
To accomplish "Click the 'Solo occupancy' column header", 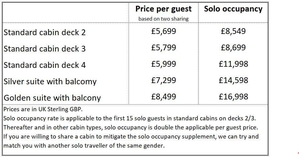I will click(233, 9).
